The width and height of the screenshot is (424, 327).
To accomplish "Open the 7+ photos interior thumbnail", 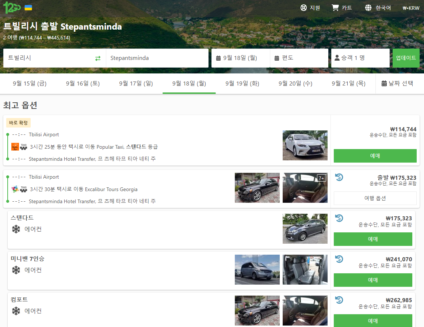I will tap(305, 188).
